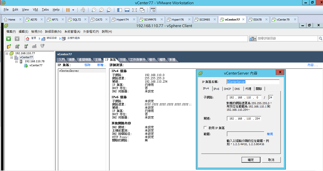Image resolution: width=323 pixels, height=171 pixels.
Task: Edit the IP 集區名稱 name field
Action: tap(253, 82)
